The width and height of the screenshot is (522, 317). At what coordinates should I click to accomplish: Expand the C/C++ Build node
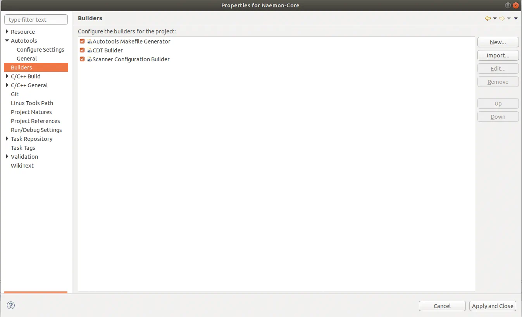7,76
